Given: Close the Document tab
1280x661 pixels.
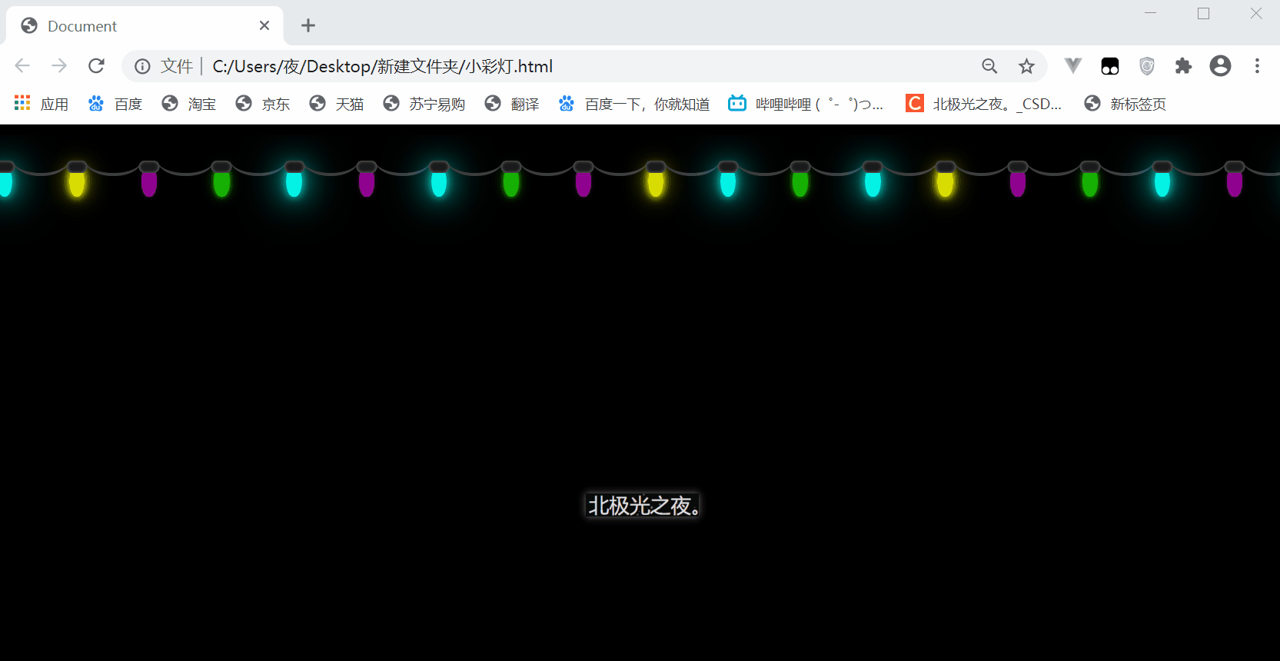Looking at the screenshot, I should [264, 26].
